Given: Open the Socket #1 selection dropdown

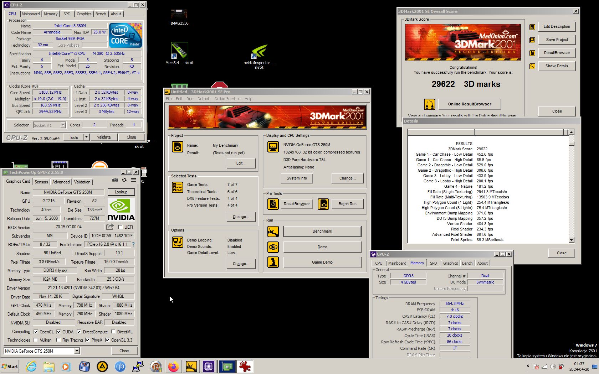Looking at the screenshot, I should click(63, 125).
